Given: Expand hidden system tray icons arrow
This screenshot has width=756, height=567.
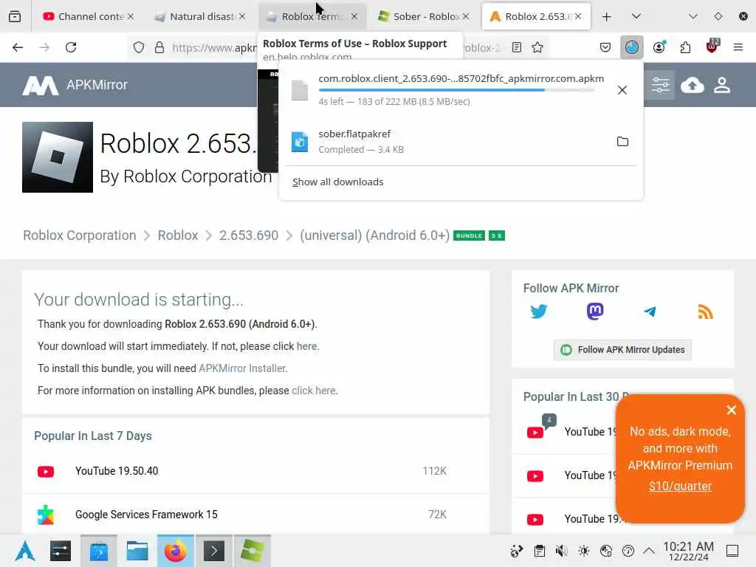Looking at the screenshot, I should (x=649, y=551).
